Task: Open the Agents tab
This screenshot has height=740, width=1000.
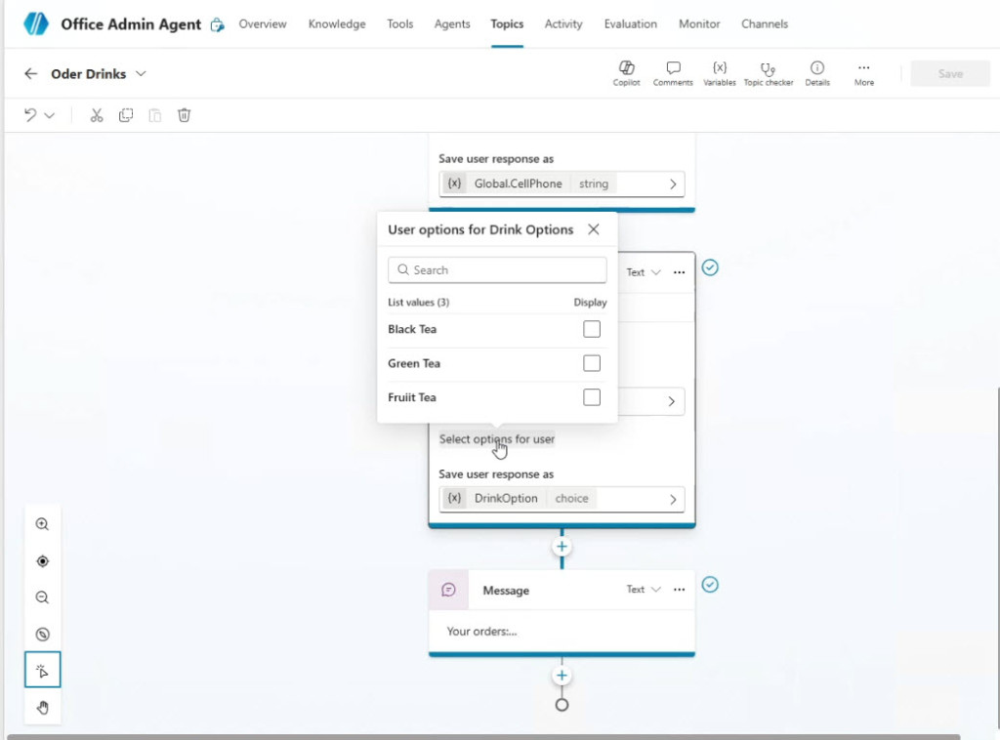Action: [x=452, y=24]
